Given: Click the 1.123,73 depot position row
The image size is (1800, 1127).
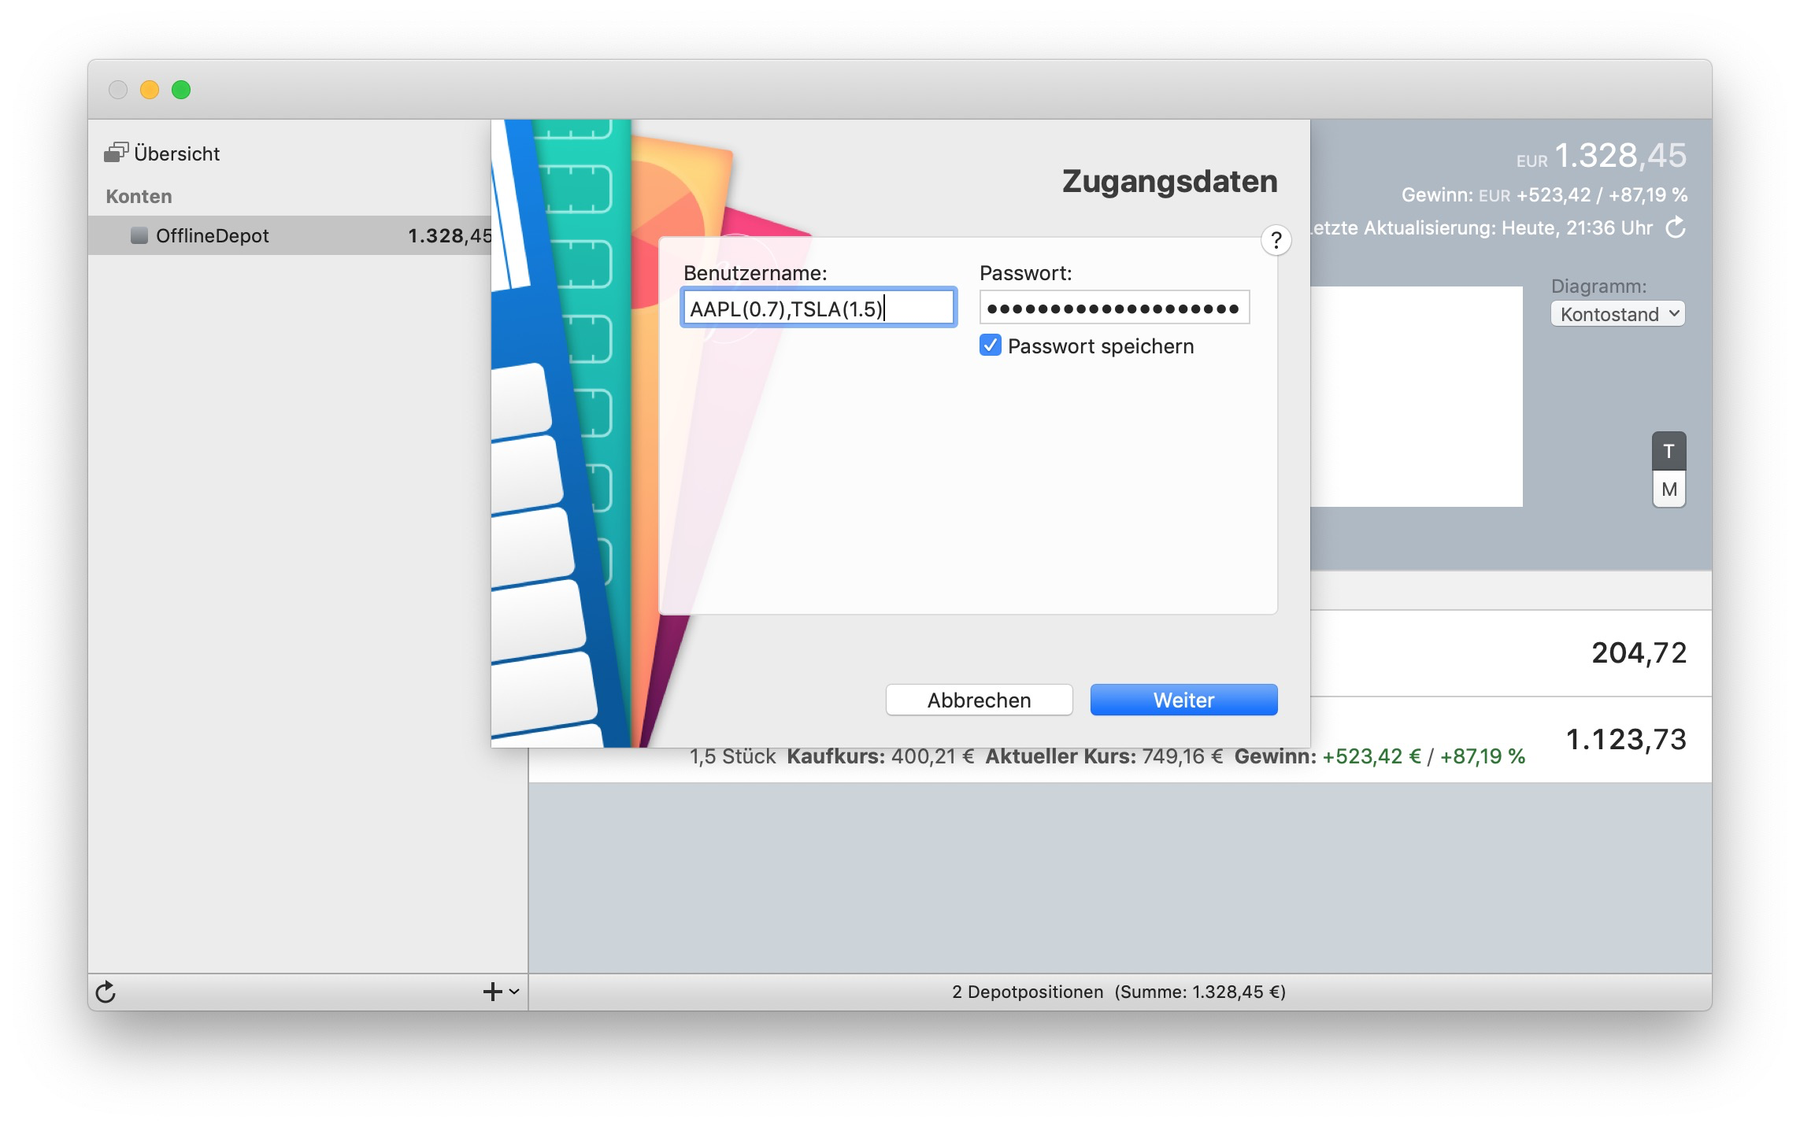Looking at the screenshot, I should pos(1625,740).
